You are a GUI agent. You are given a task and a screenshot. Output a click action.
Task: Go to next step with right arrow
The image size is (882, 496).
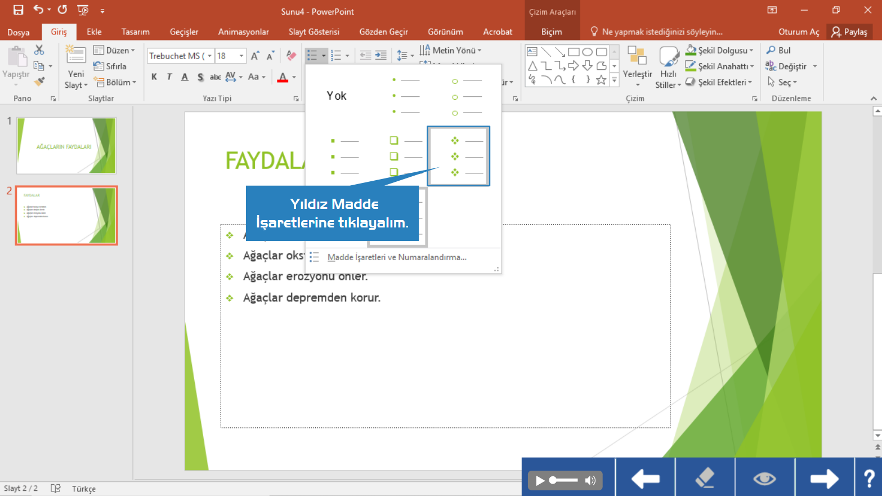824,479
